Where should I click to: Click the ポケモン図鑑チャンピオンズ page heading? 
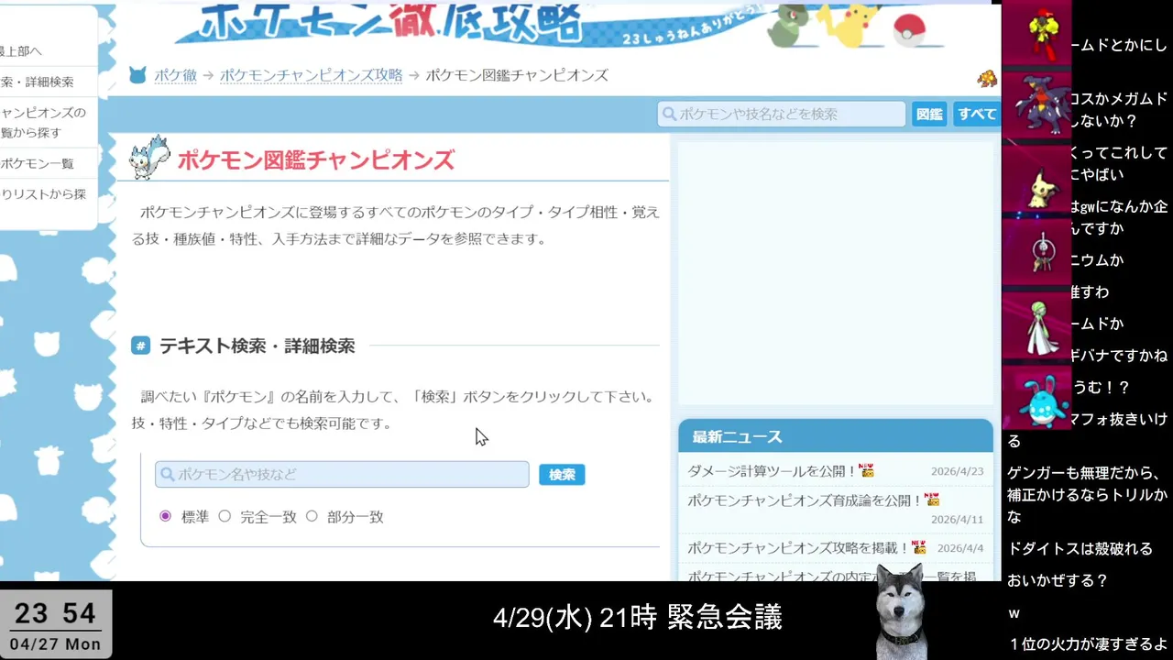[315, 160]
